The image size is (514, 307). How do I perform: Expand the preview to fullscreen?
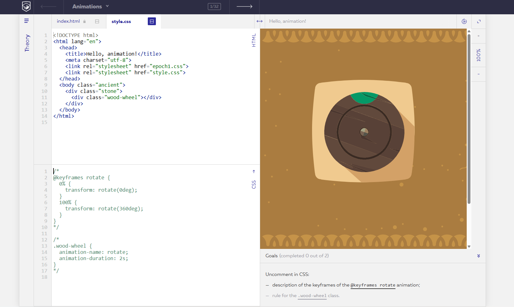479,21
